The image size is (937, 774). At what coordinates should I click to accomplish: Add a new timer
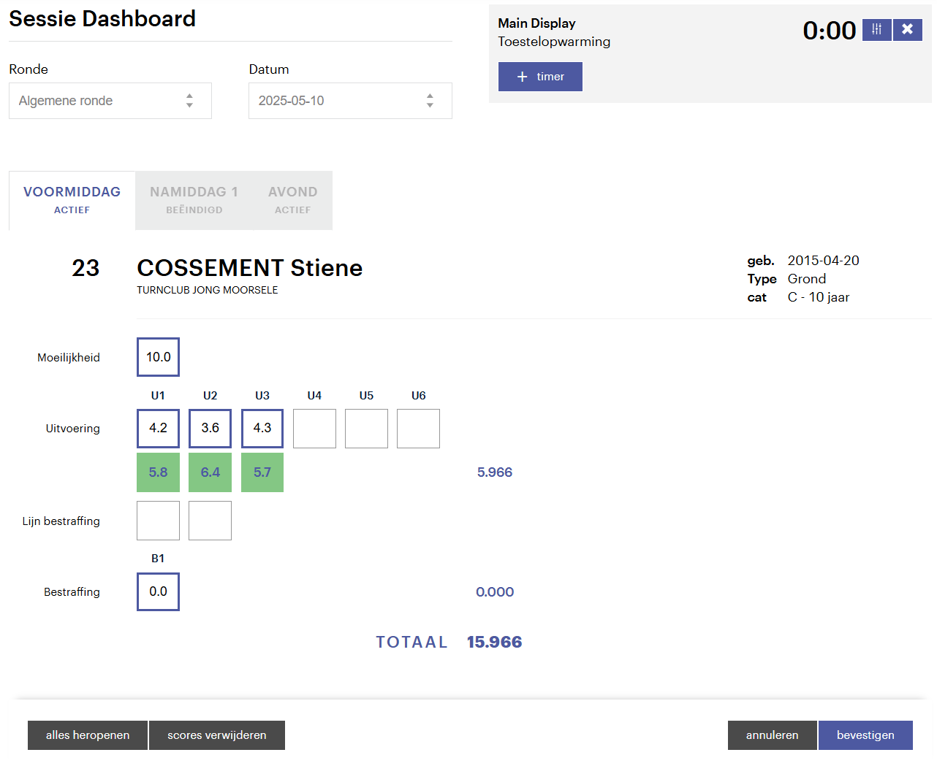point(540,77)
